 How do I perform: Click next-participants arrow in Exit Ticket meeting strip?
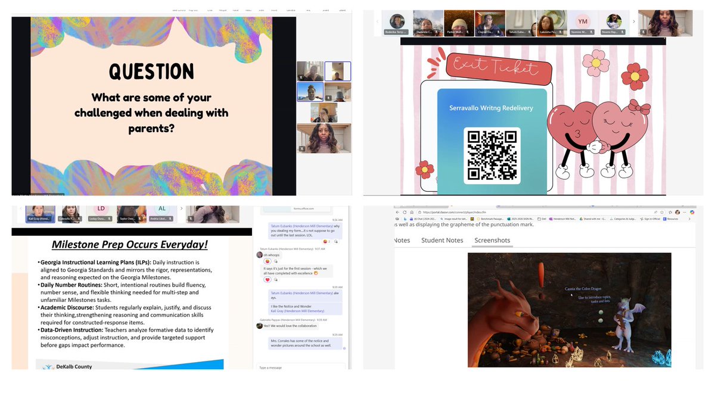pos(633,21)
